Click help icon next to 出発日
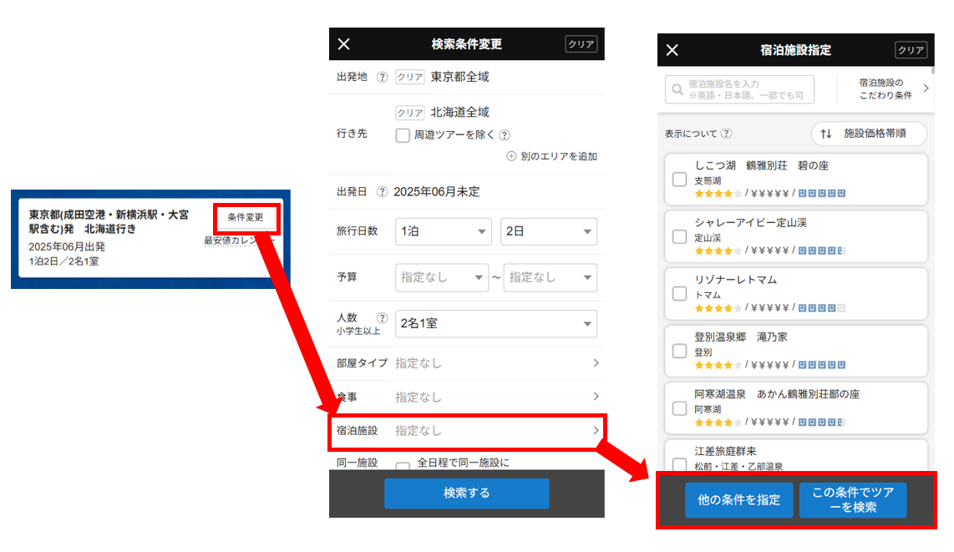954x552 pixels. tap(382, 191)
